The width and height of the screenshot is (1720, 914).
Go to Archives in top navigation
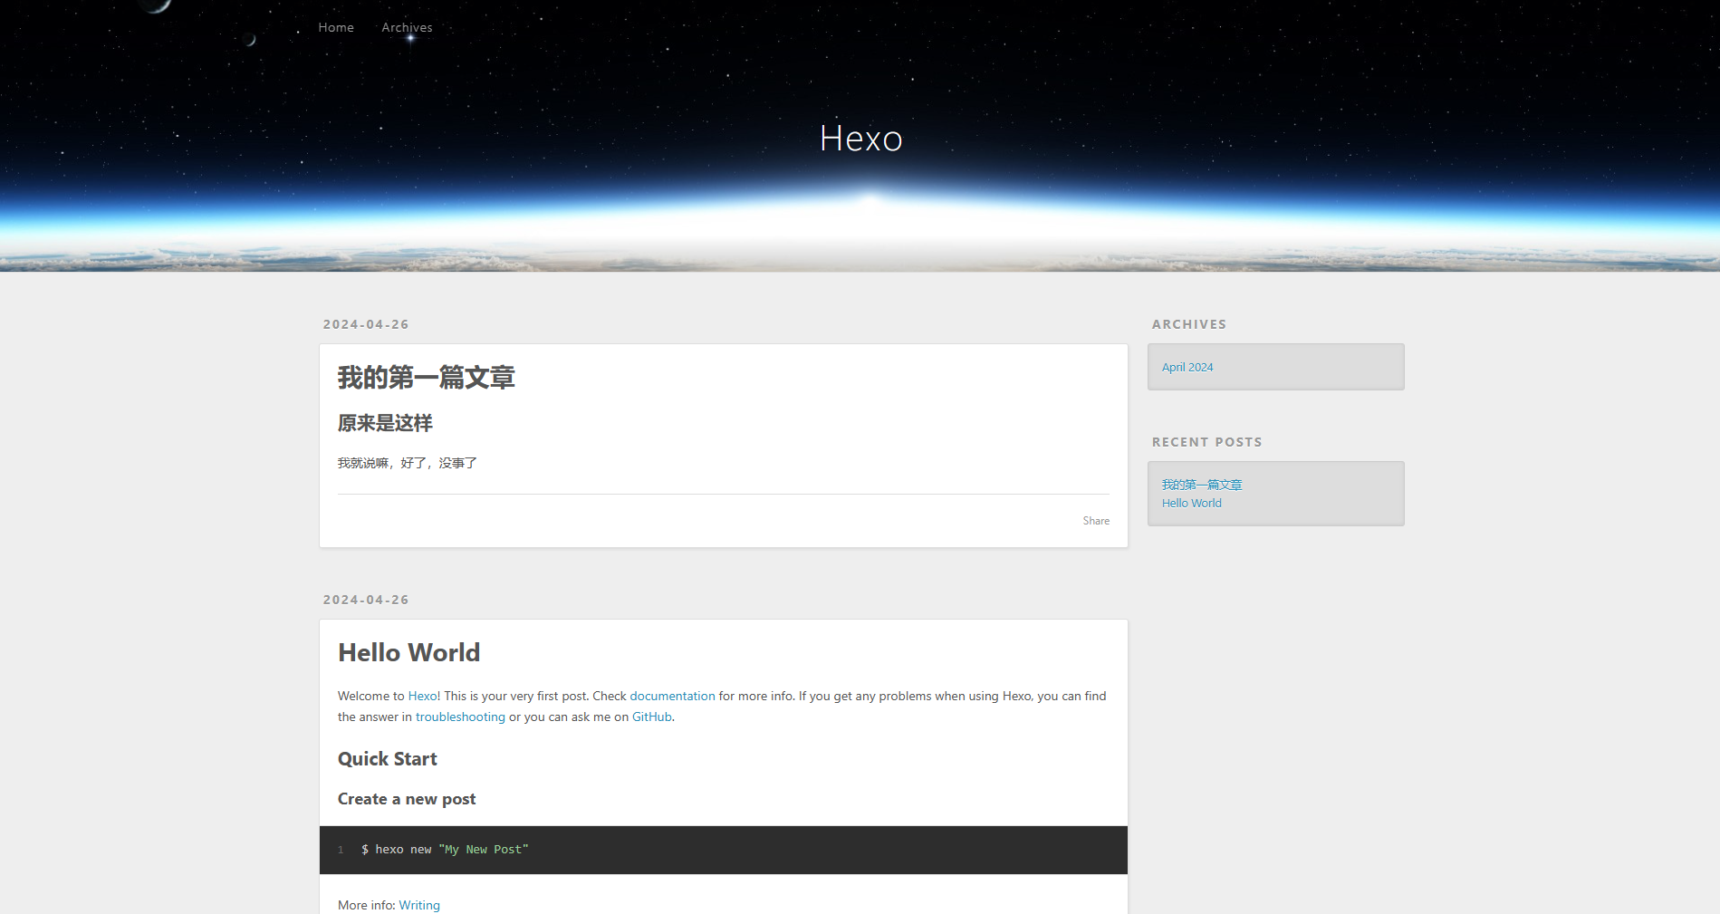click(407, 27)
